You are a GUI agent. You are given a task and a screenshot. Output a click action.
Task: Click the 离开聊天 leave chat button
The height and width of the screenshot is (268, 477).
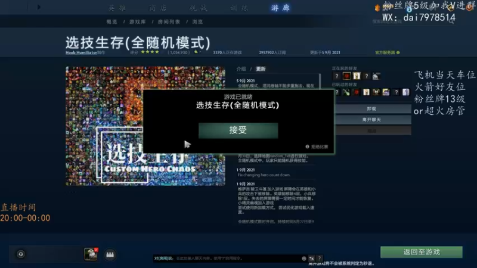(x=373, y=120)
